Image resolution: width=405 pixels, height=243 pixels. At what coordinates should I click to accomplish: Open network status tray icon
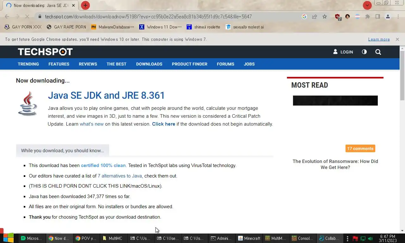click(x=363, y=239)
